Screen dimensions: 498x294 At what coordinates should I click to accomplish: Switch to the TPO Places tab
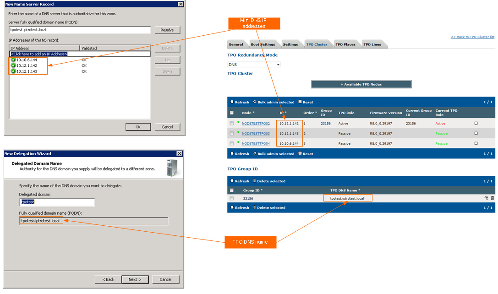tap(345, 44)
